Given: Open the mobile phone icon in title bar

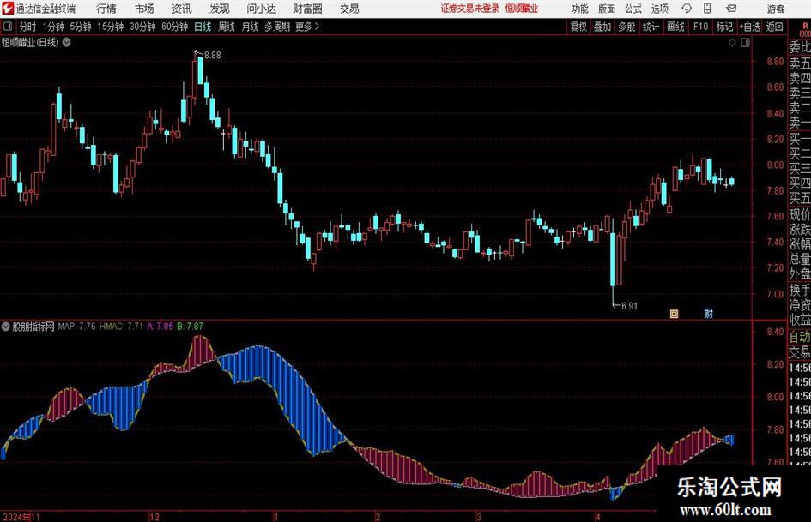Looking at the screenshot, I should (707, 9).
